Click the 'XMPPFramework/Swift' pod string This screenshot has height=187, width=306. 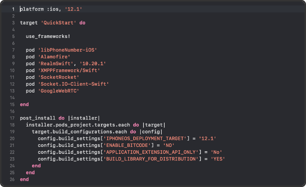(x=69, y=70)
